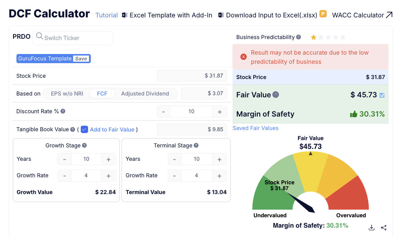Open the Saved Fair Values link
The height and width of the screenshot is (238, 398).
[x=255, y=128]
